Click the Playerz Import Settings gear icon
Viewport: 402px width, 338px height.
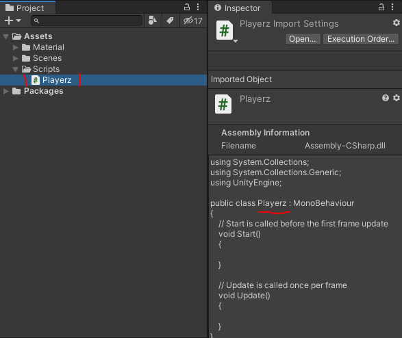[x=397, y=23]
